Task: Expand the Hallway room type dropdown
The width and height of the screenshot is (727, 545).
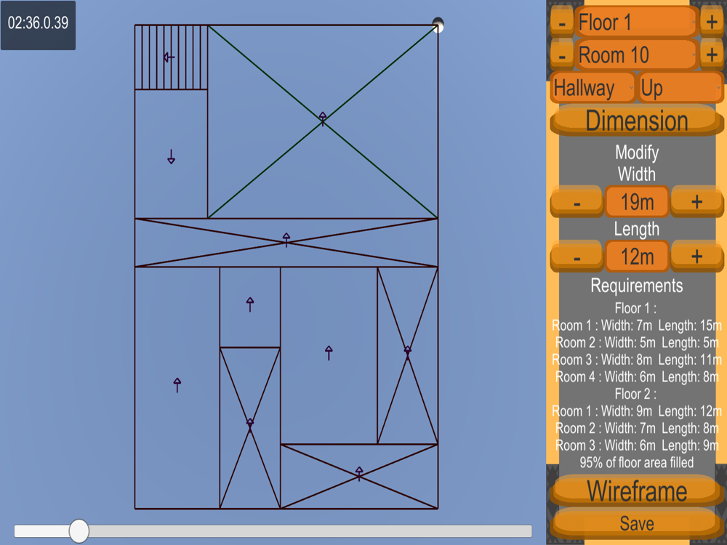Action: pos(593,88)
